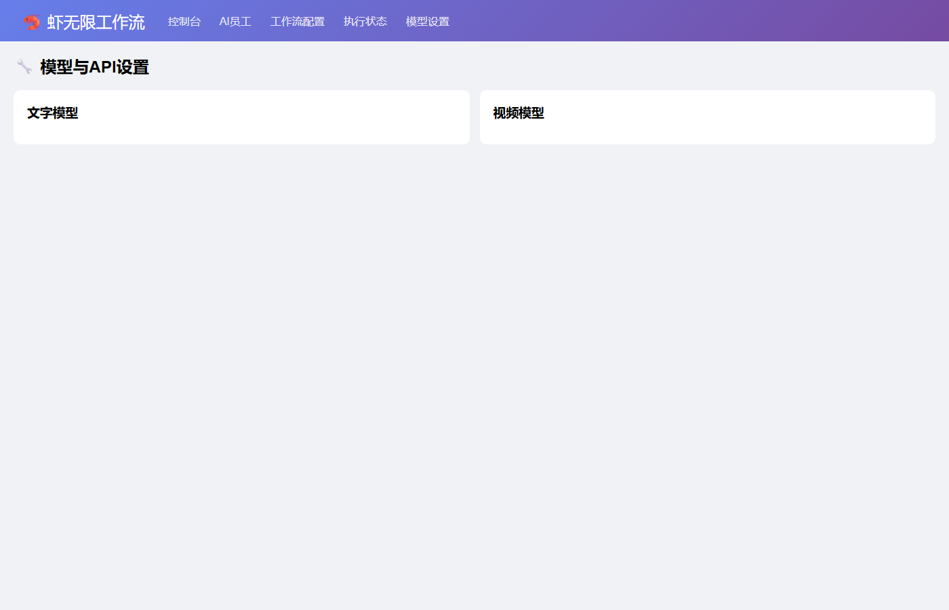The width and height of the screenshot is (949, 610).
Task: Click the 文字模型 card heading
Action: 53,113
